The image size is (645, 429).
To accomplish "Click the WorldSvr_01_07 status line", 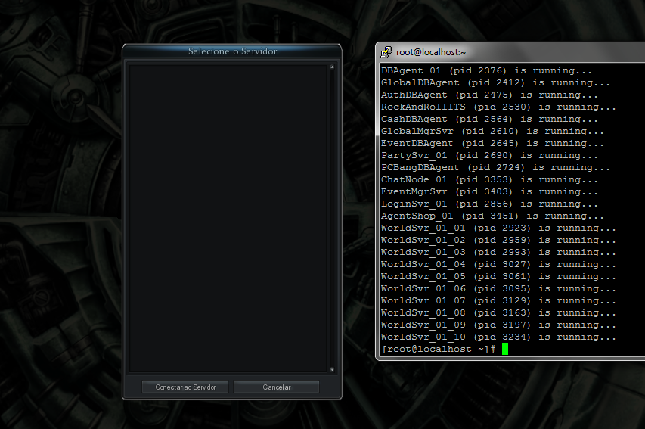I will [498, 300].
